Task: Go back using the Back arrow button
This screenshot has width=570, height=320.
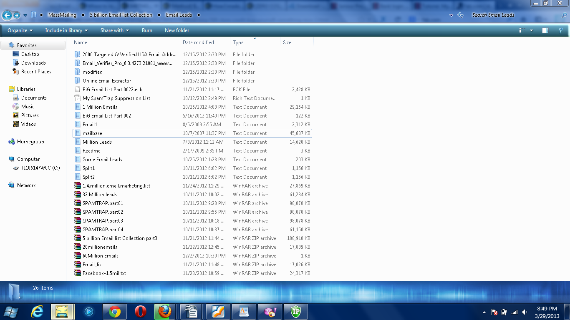Action: pos(7,15)
